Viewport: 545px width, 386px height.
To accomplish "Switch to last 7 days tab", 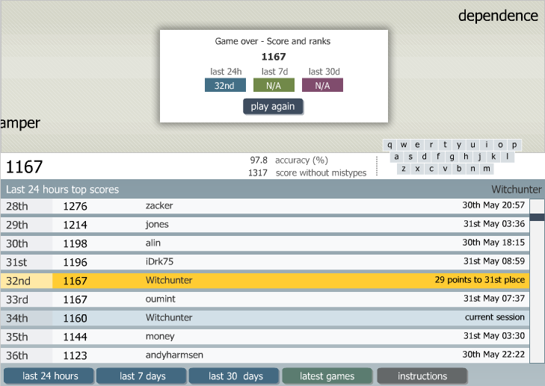I will 141,376.
